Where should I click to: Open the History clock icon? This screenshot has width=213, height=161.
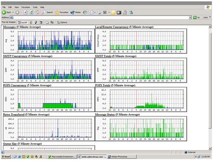(x=85, y=13)
